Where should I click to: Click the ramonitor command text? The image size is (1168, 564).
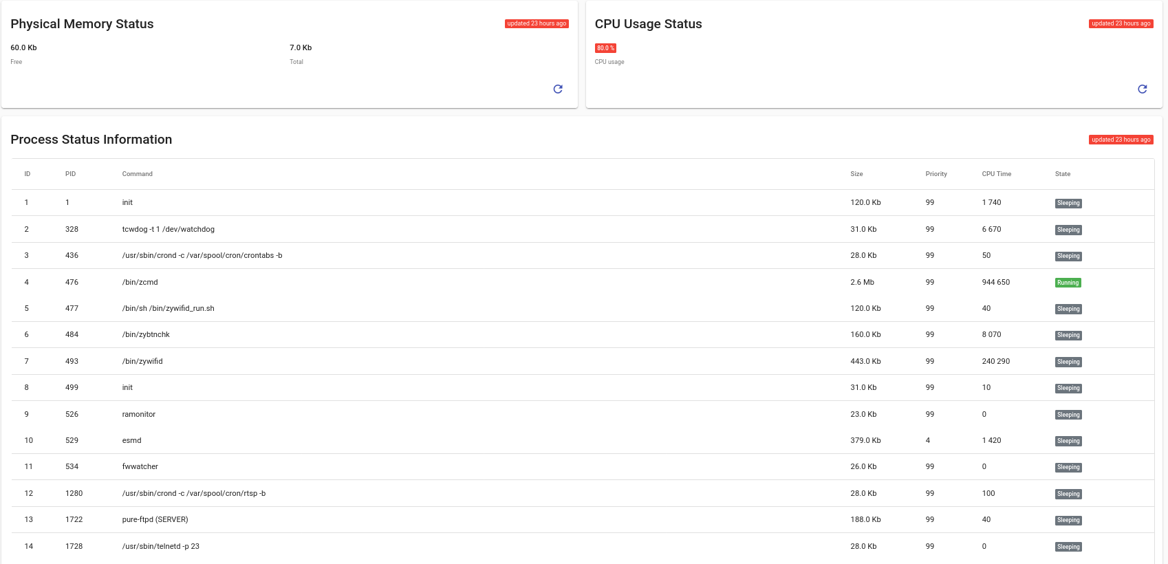[x=138, y=414]
